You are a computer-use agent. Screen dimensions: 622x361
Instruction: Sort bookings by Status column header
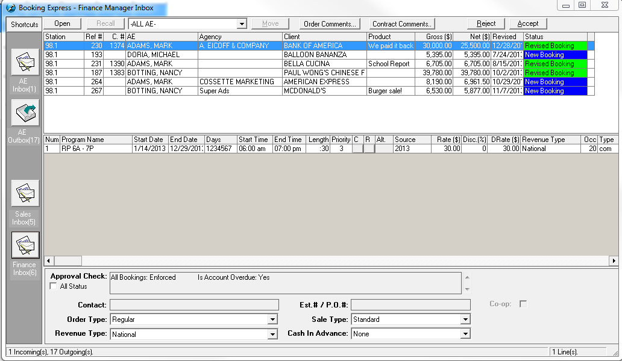[x=554, y=37]
